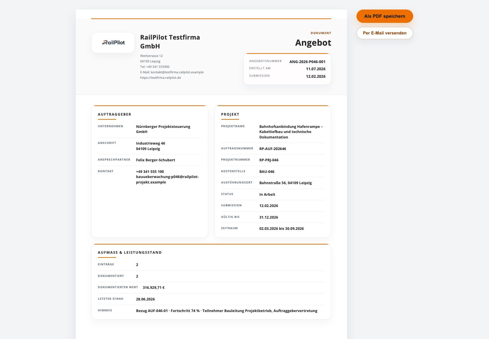Click the phone line 'Tel: +49 341 555900'
The width and height of the screenshot is (489, 339).
(x=155, y=67)
